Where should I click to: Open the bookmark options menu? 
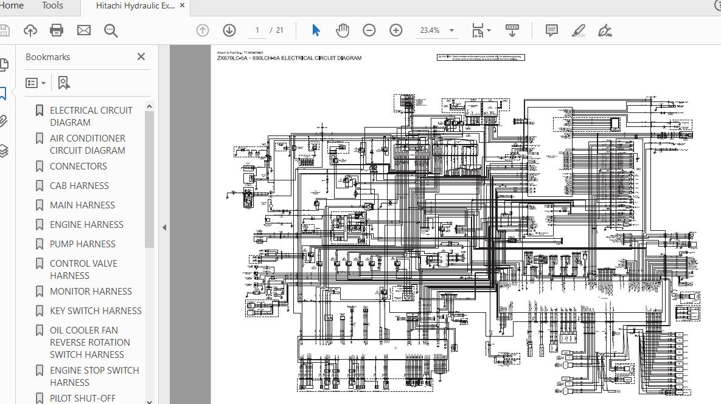click(x=35, y=82)
